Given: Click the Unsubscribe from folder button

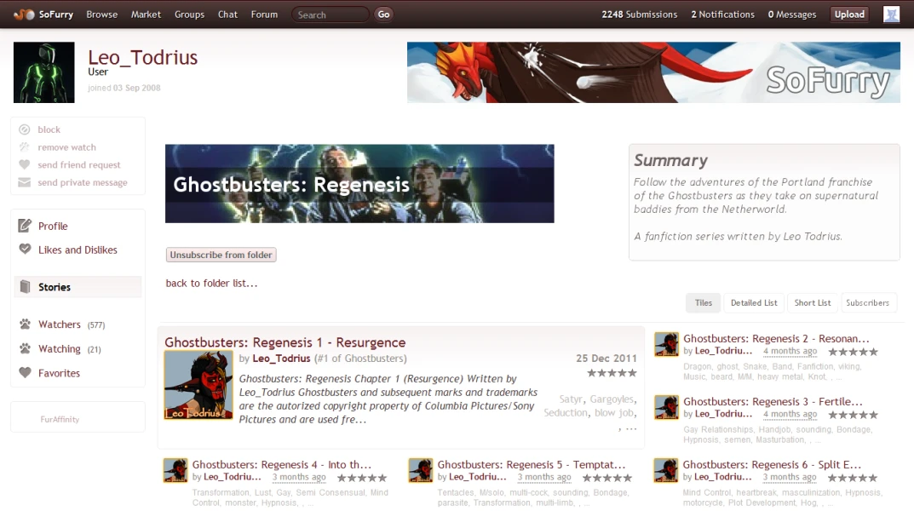Looking at the screenshot, I should click(221, 255).
